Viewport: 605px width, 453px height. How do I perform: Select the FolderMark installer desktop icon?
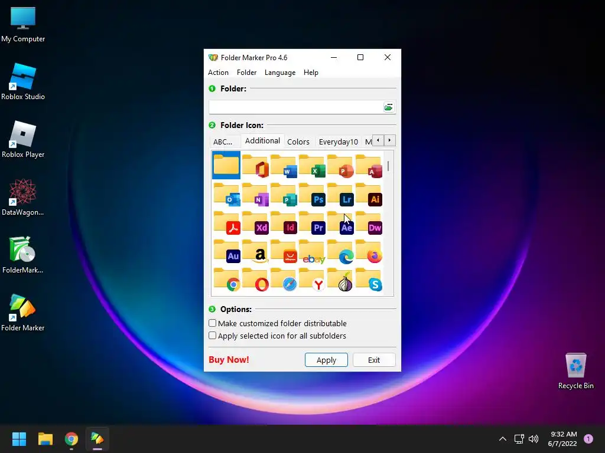coord(23,255)
